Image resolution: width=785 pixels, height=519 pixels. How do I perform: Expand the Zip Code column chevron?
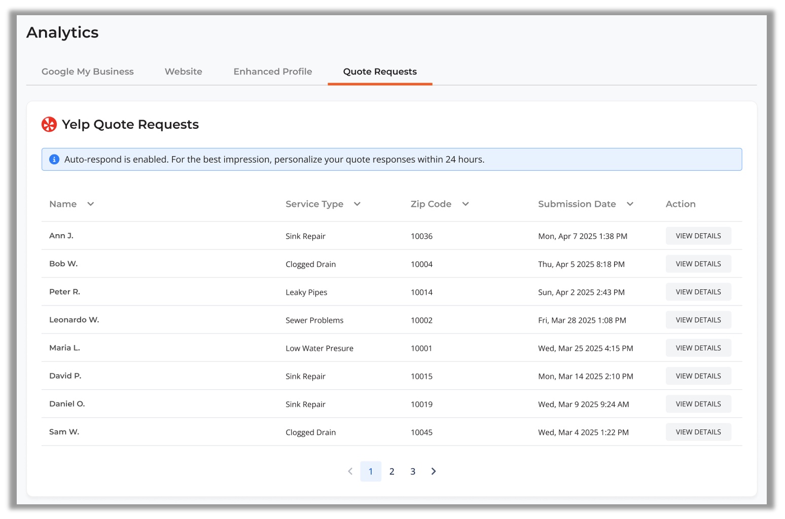[466, 204]
